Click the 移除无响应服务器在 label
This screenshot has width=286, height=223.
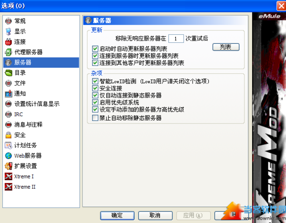pos(141,39)
